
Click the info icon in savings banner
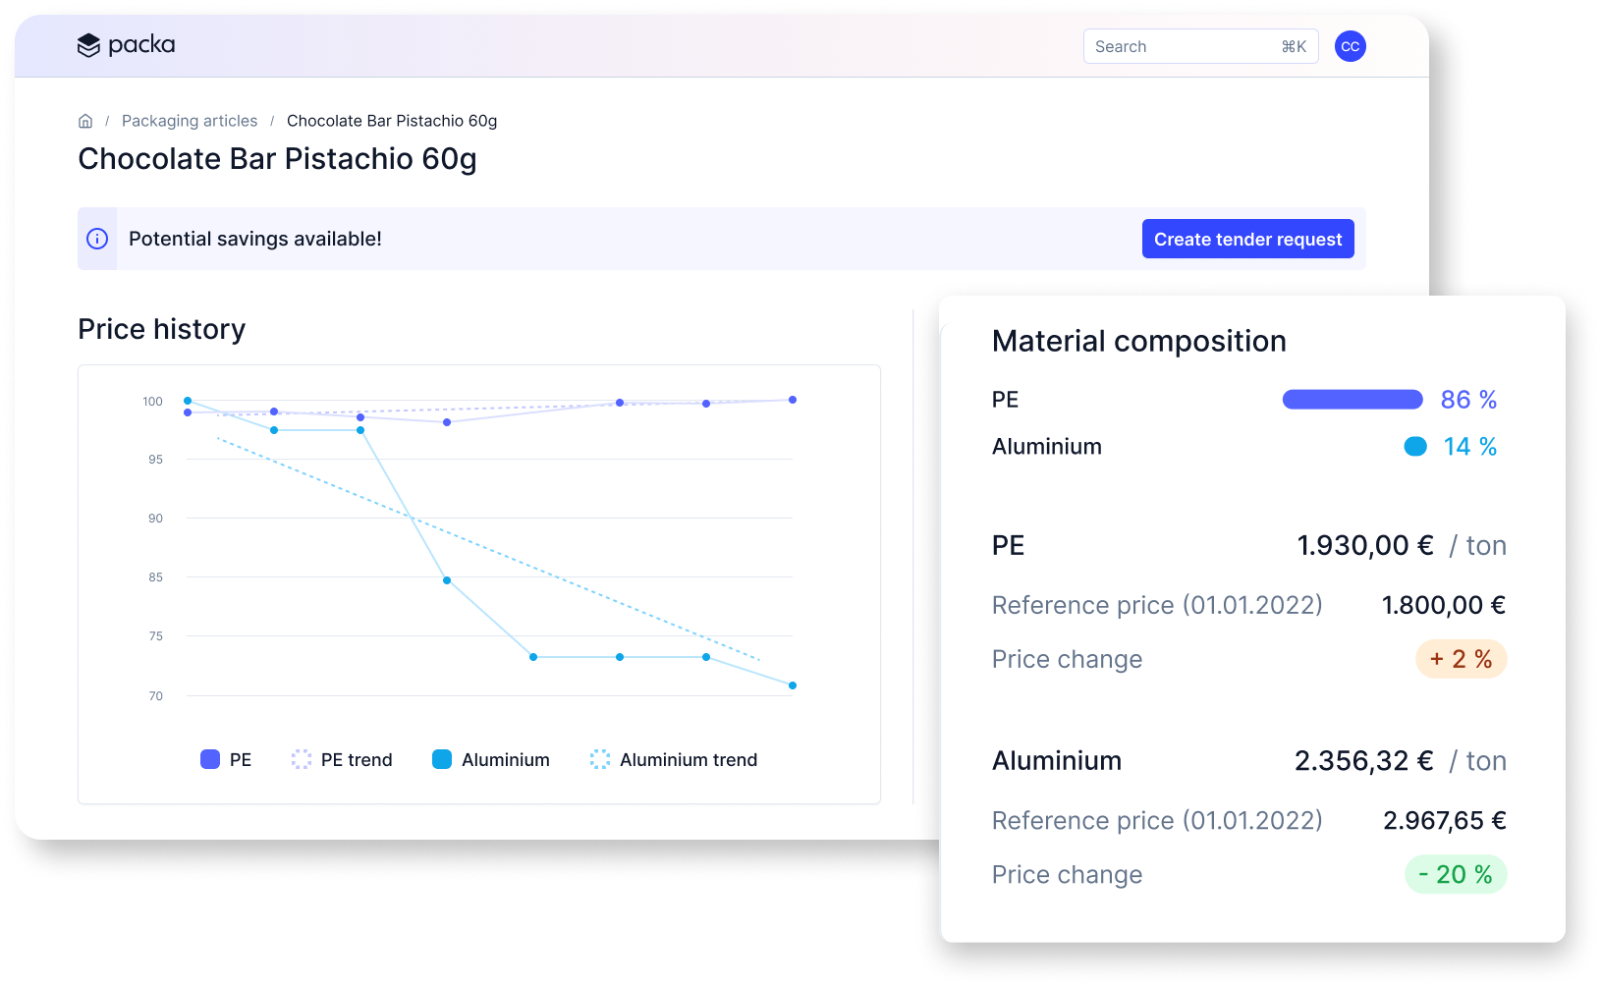point(97,239)
